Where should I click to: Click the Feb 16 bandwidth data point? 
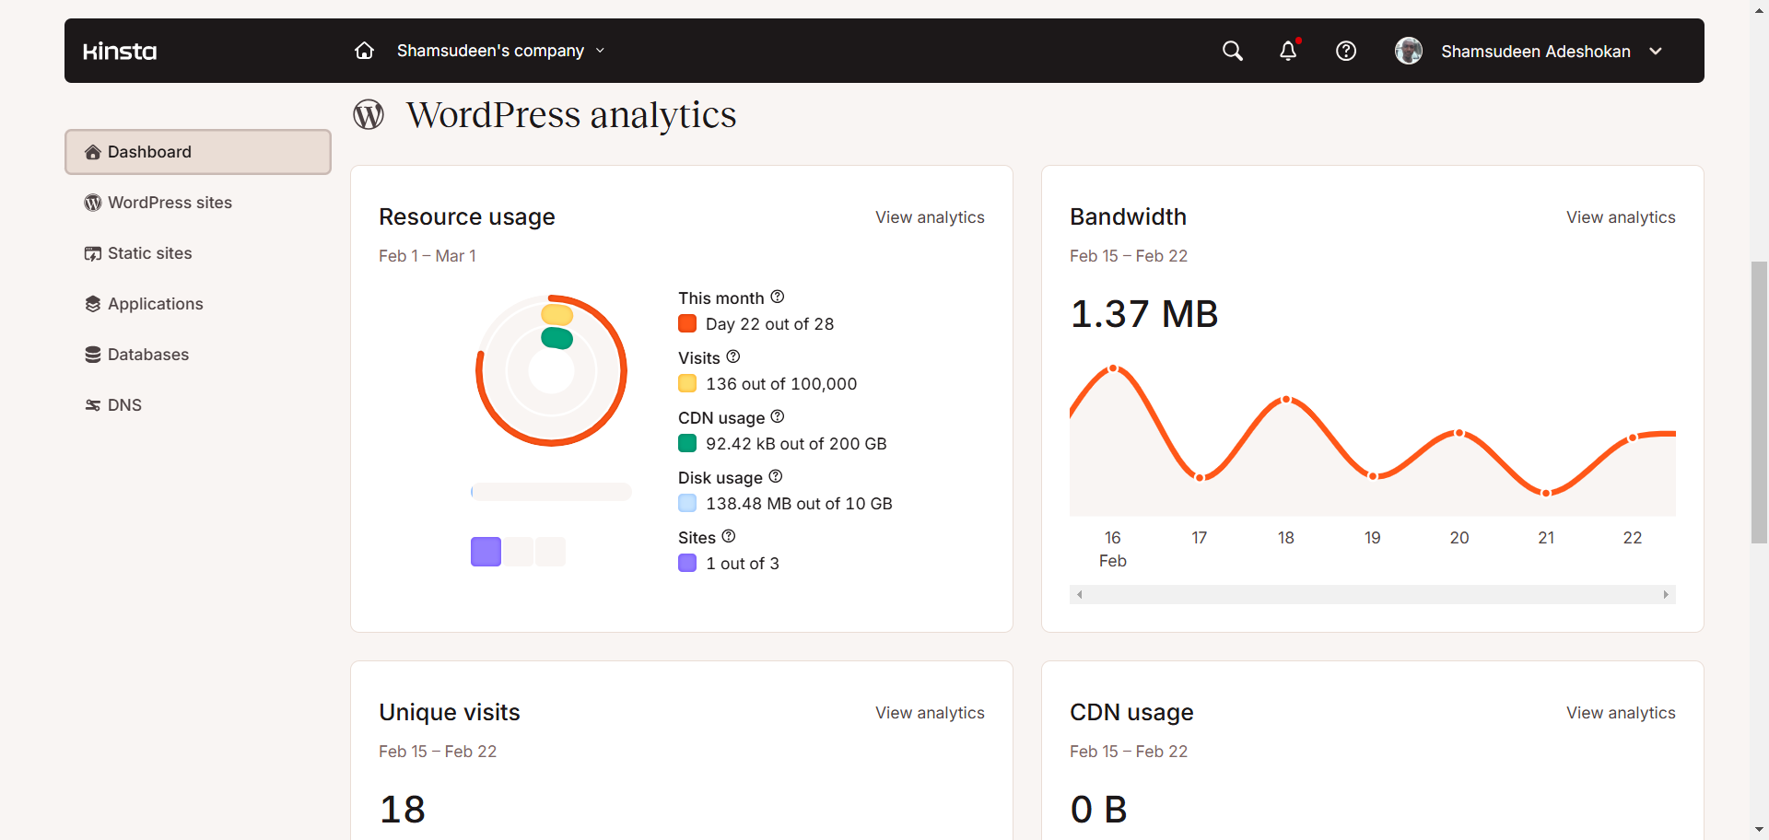click(1113, 368)
